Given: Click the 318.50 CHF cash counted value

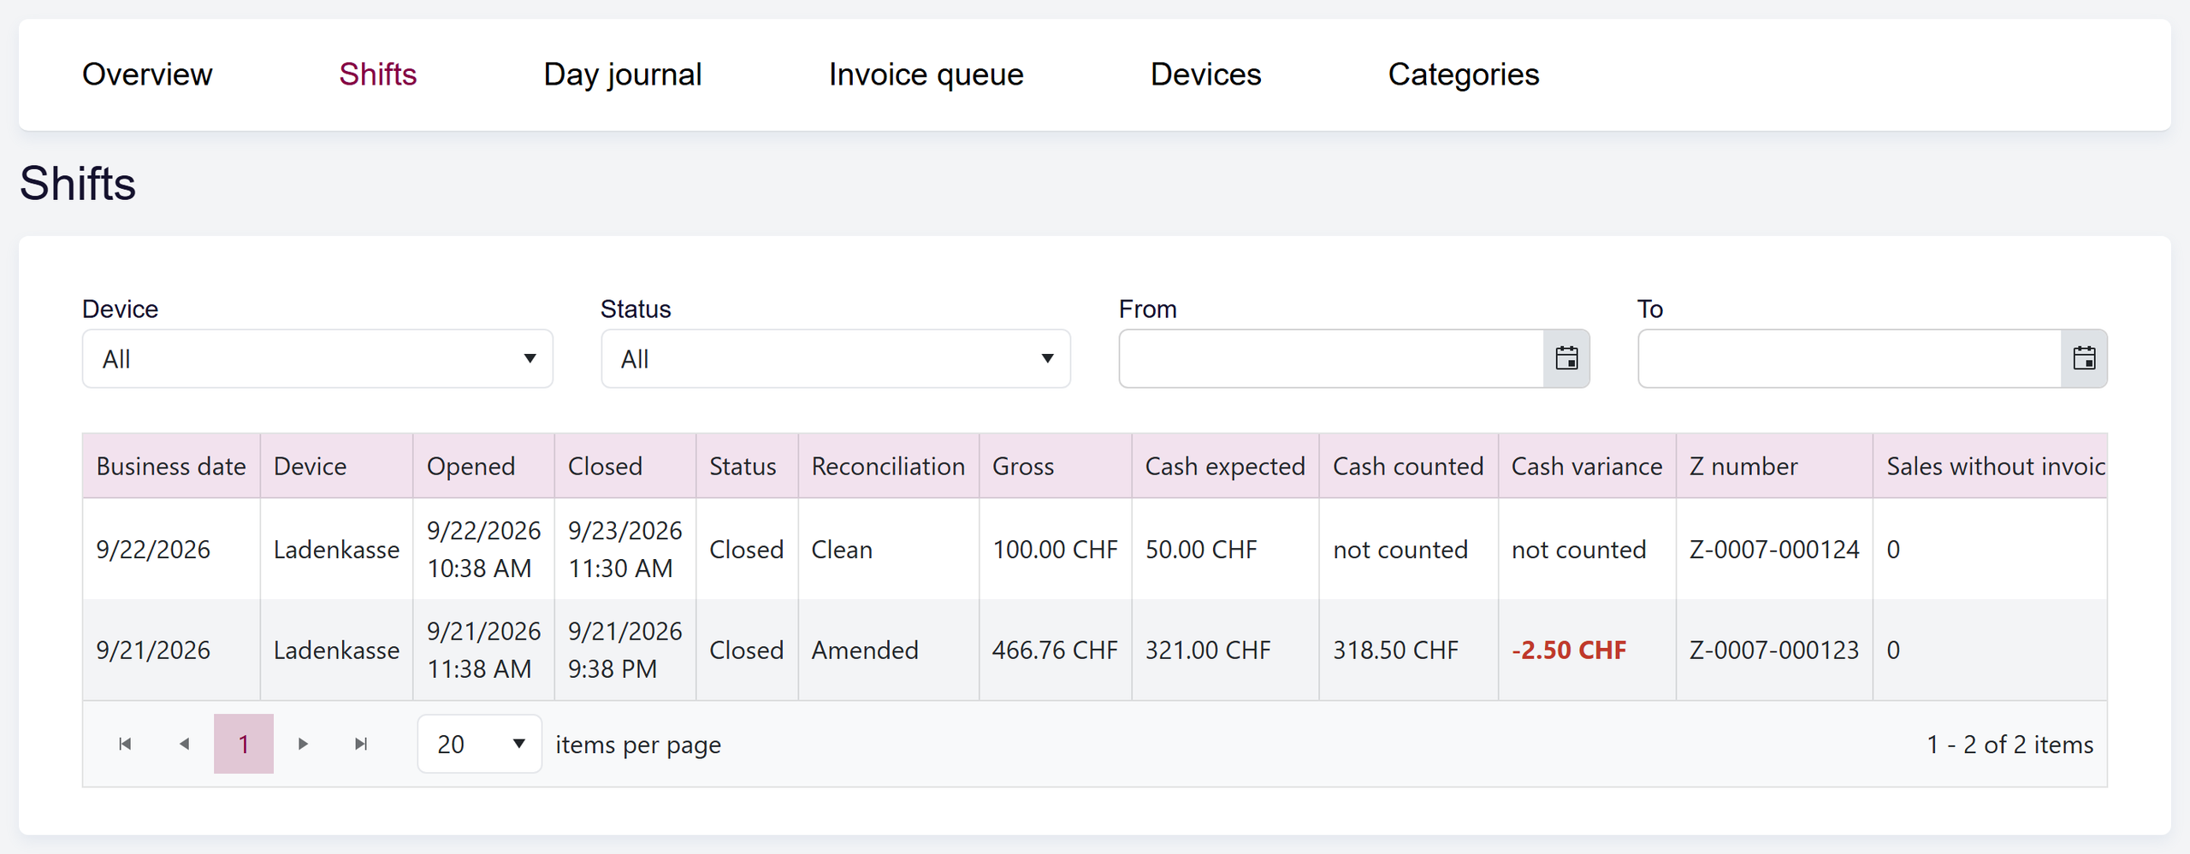Looking at the screenshot, I should pyautogui.click(x=1395, y=651).
